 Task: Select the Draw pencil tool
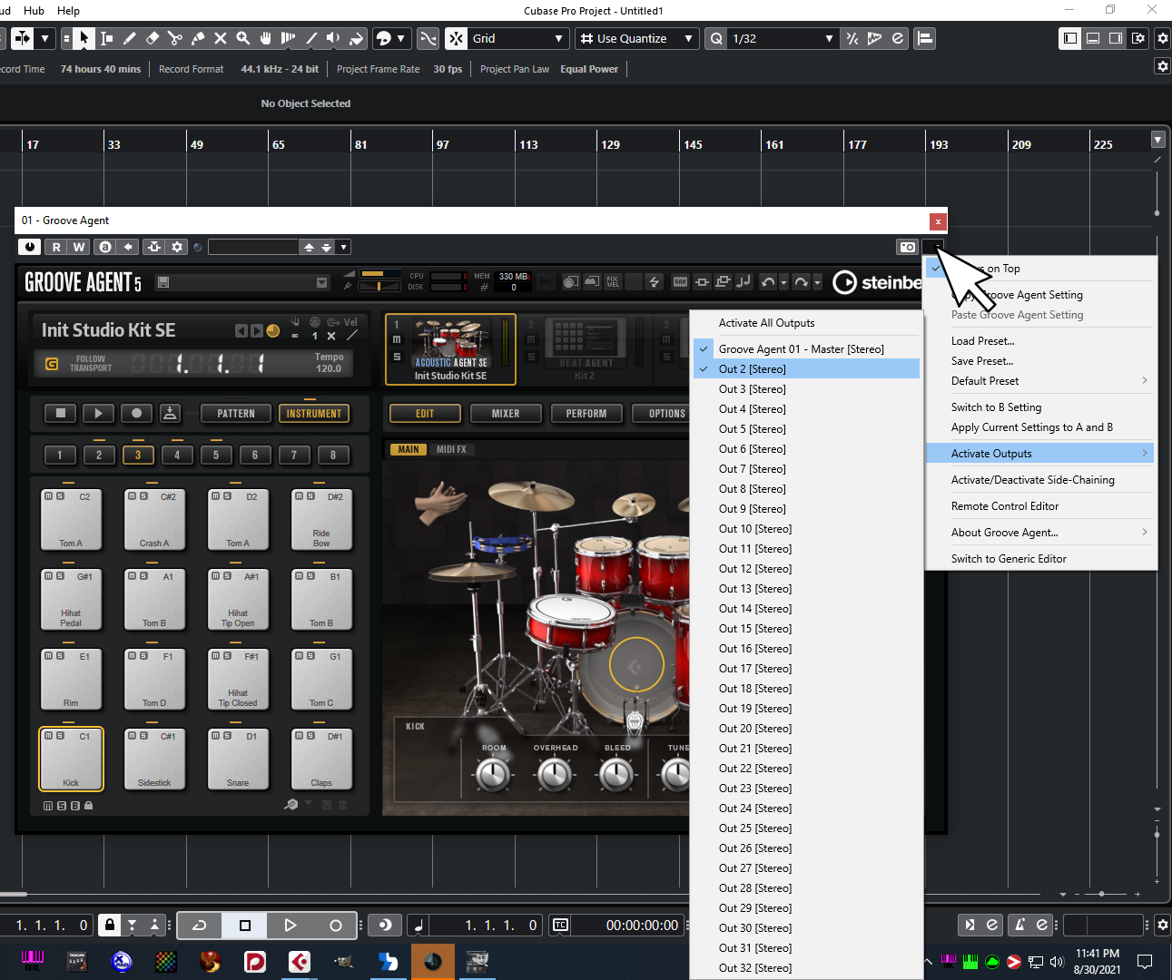[130, 38]
